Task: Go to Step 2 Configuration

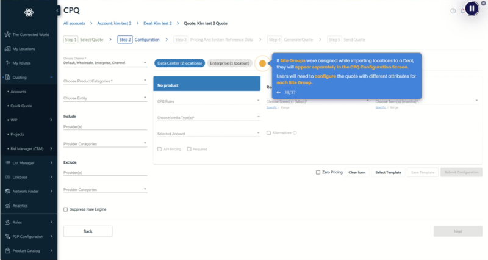Action: pos(138,40)
